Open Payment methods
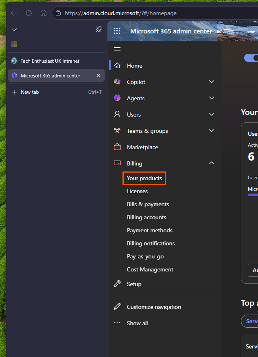 [x=150, y=230]
